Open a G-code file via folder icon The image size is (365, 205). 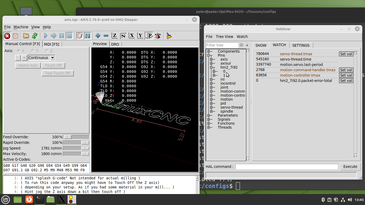click(26, 36)
